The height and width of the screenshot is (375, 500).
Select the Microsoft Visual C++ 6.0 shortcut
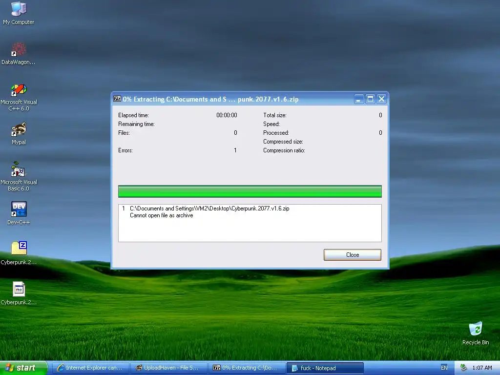pyautogui.click(x=19, y=97)
